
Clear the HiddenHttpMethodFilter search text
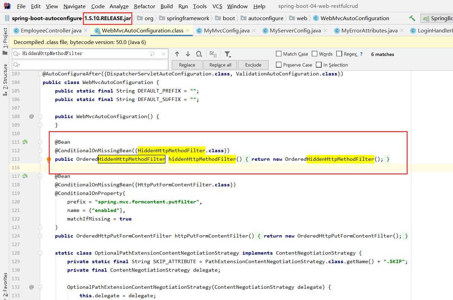[164, 54]
